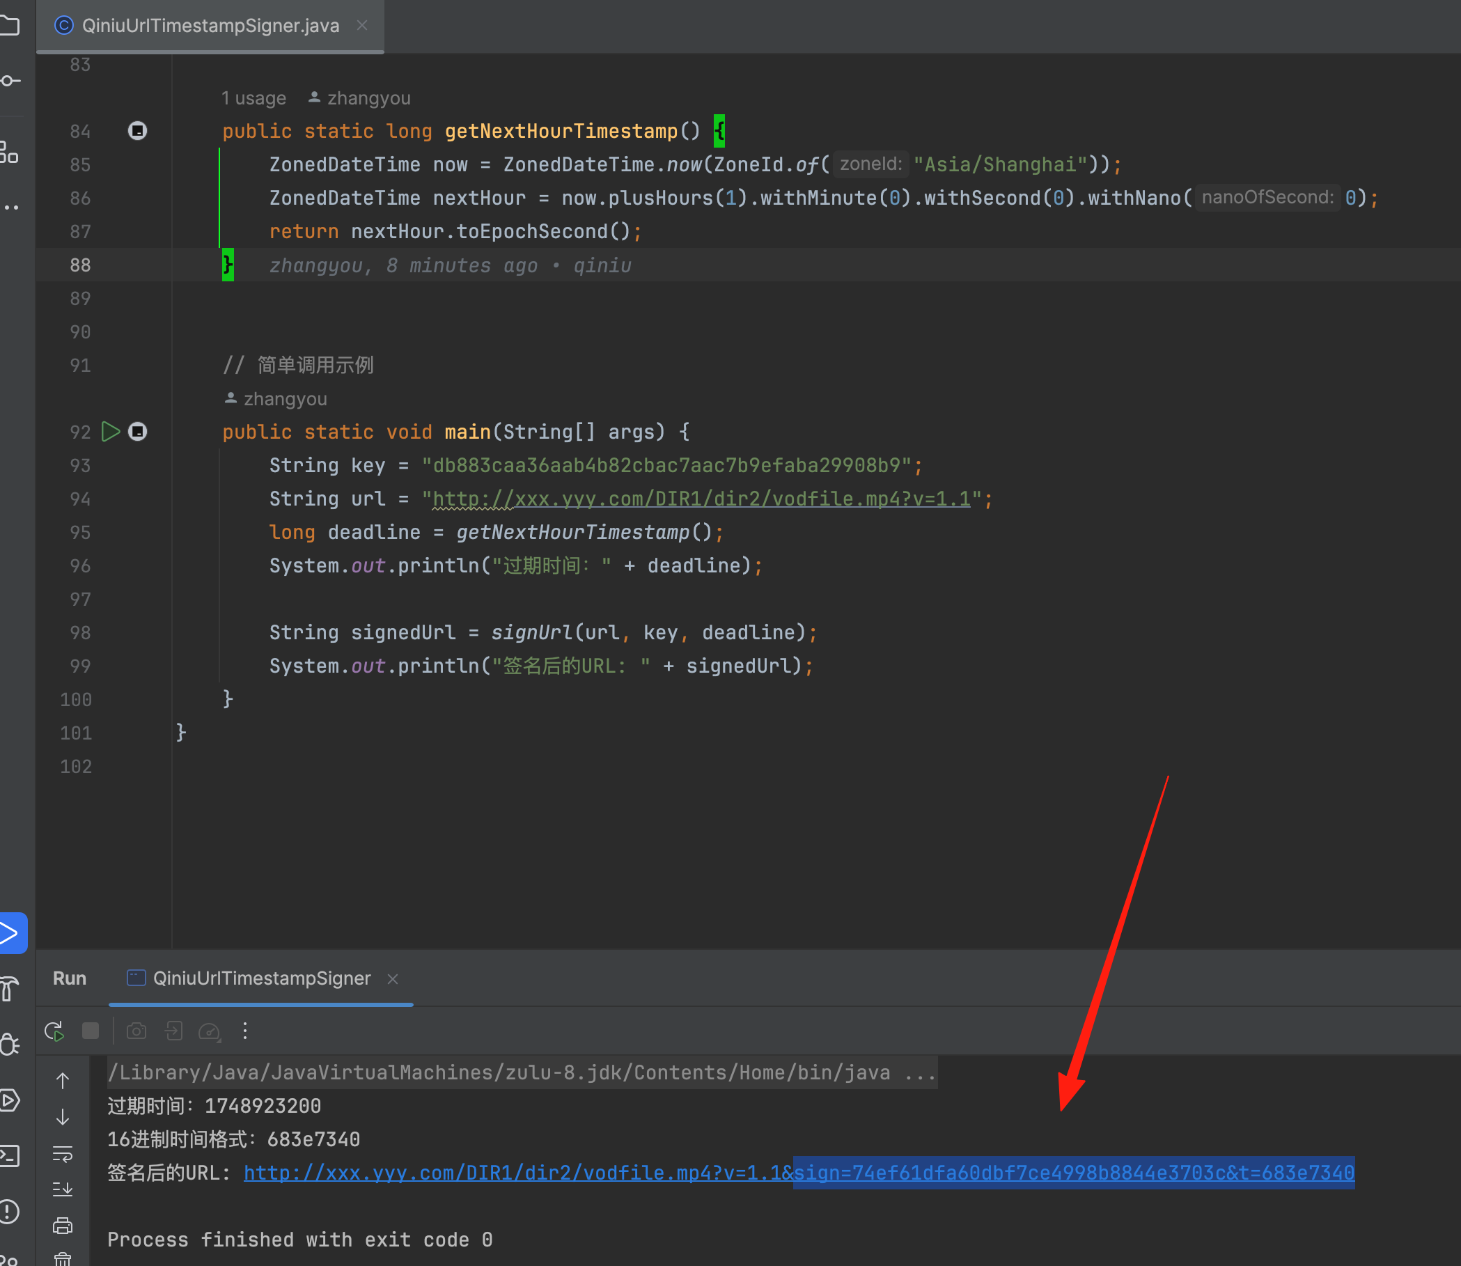Screen dimensions: 1461x1266
Task: Click the Print console output icon
Action: tap(63, 1225)
